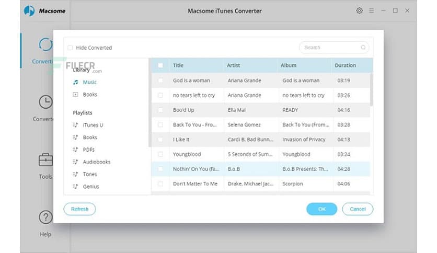Open the settings gear in title bar

pos(359,10)
